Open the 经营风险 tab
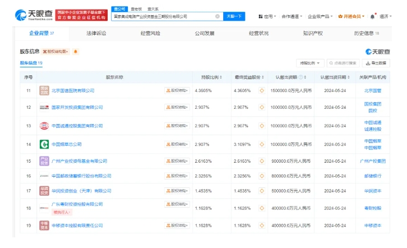 click(x=150, y=33)
